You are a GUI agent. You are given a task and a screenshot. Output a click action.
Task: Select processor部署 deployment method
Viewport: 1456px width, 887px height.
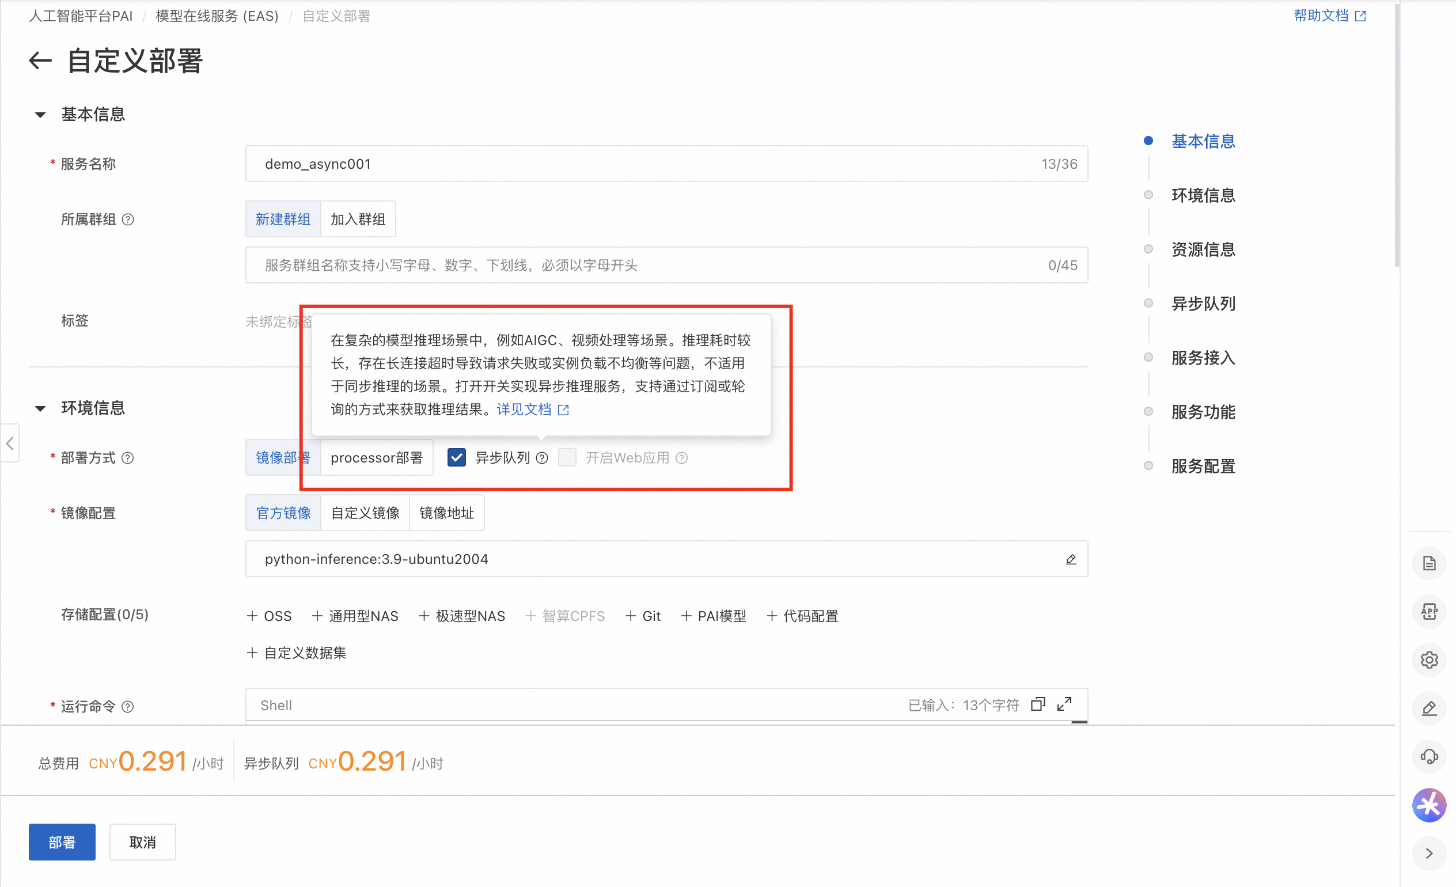(x=377, y=458)
